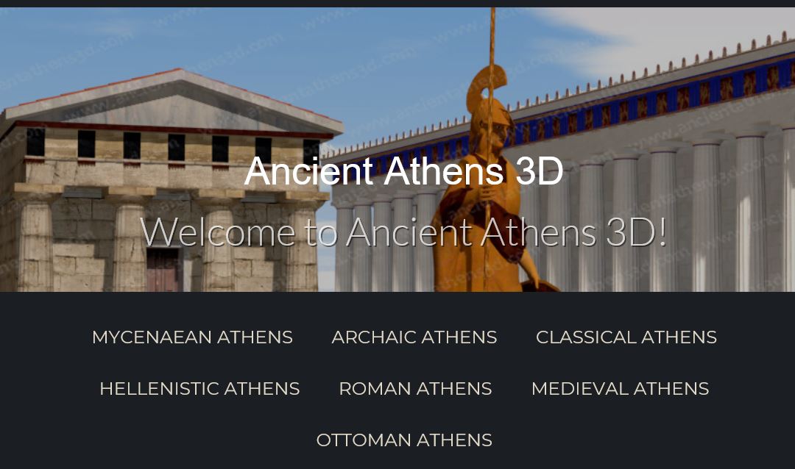The height and width of the screenshot is (469, 795).
Task: Choose the Medieval Athens menu link
Action: [620, 389]
